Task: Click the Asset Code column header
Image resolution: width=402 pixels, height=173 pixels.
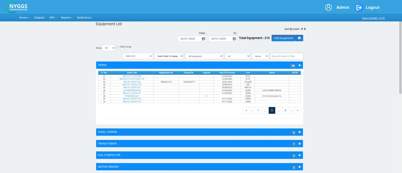Action: pyautogui.click(x=132, y=73)
